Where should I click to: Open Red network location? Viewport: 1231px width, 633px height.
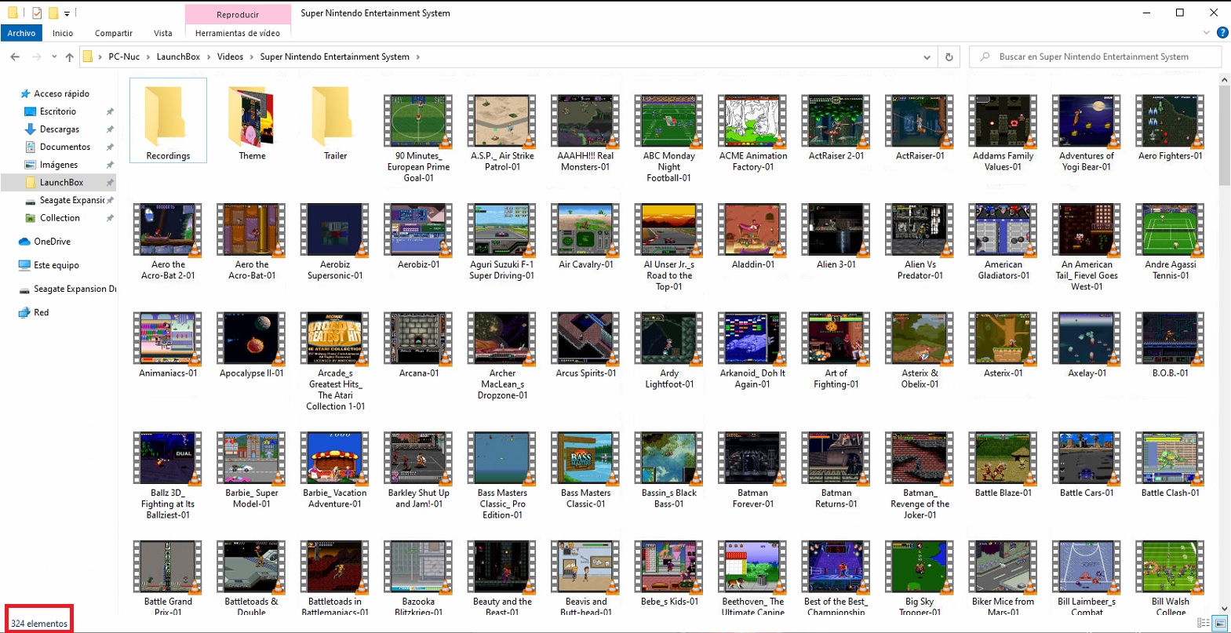click(41, 312)
